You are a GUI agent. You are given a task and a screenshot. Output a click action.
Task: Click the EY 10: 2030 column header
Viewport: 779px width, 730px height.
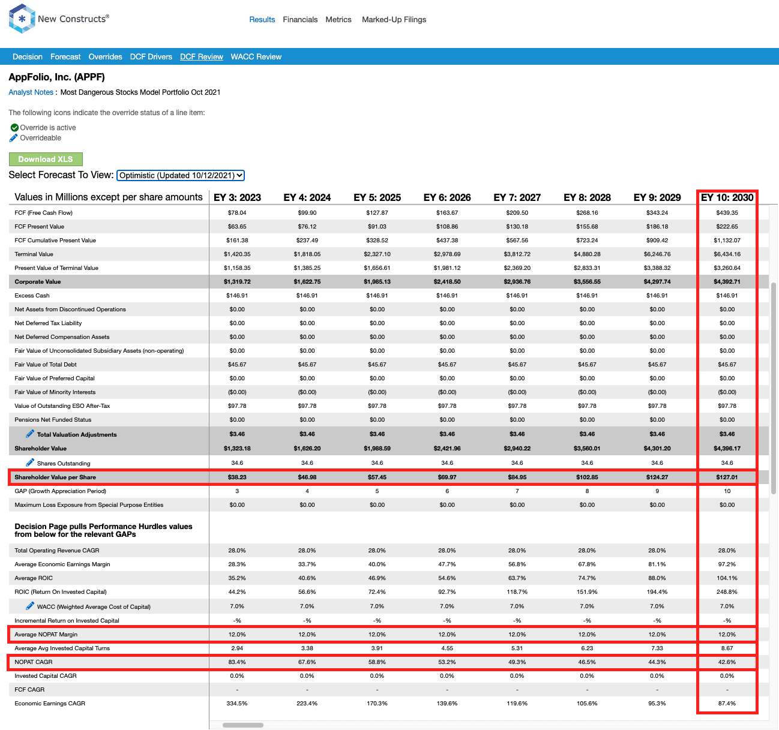click(727, 197)
